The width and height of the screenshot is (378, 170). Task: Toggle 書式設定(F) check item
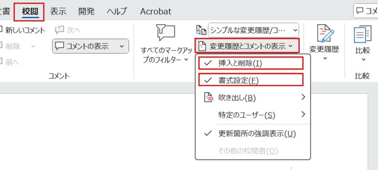[x=251, y=80]
